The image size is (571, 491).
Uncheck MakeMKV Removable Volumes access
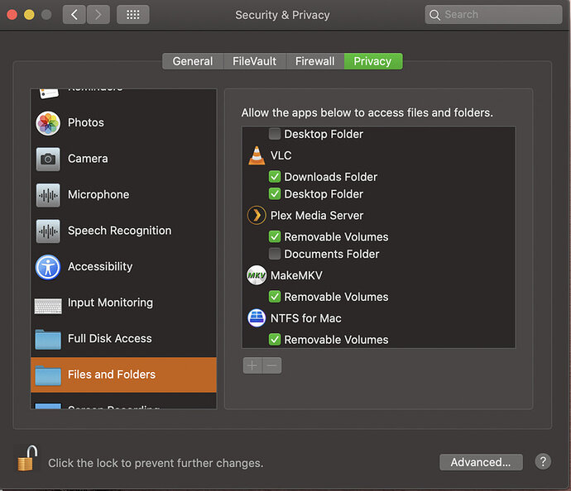(275, 297)
